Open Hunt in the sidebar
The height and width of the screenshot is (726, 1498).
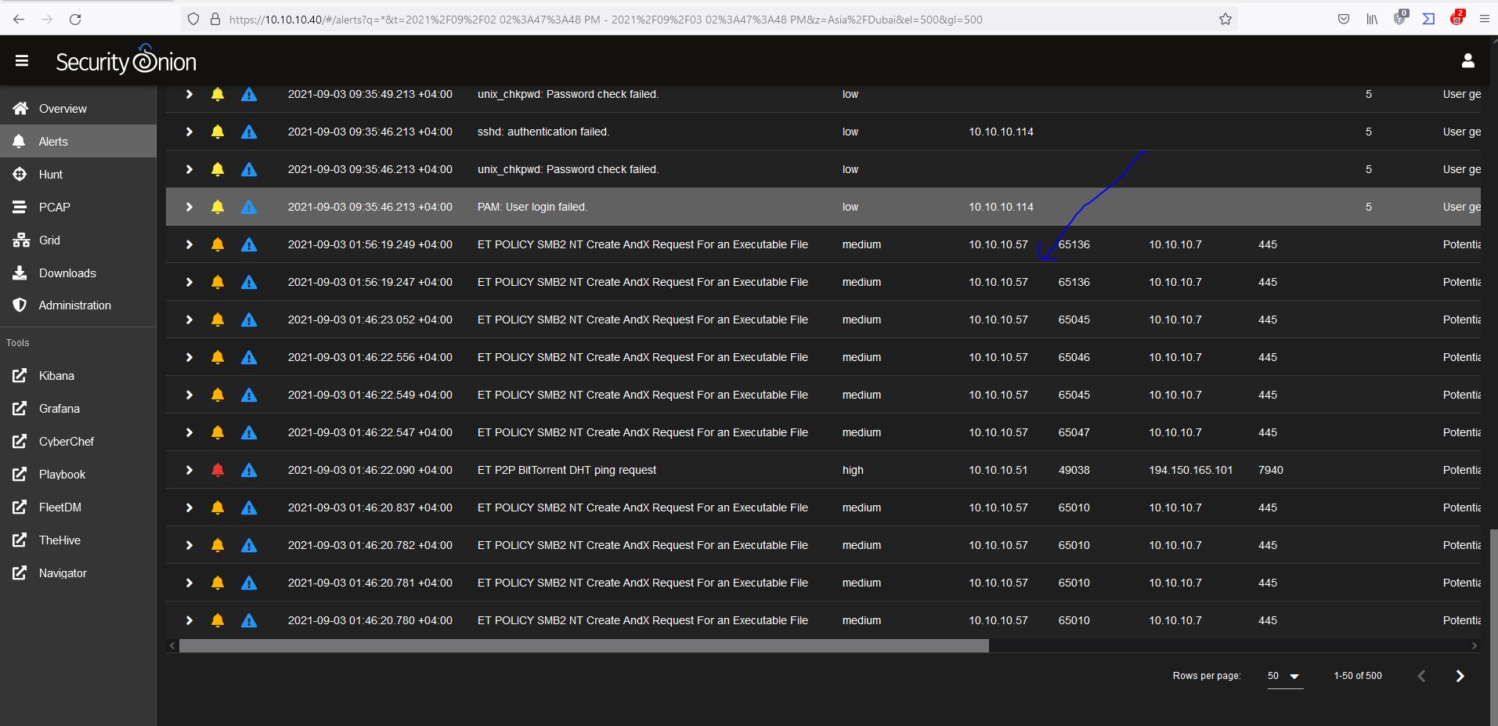78,174
